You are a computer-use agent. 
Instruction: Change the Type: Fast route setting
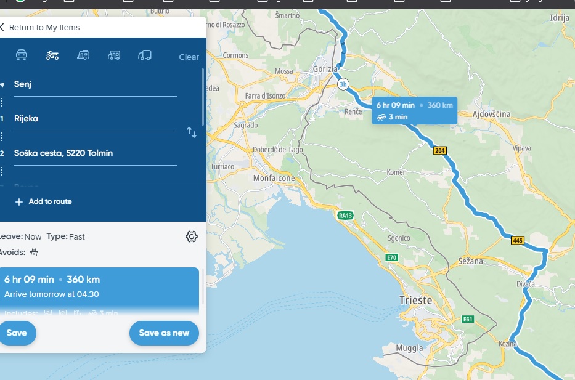pyautogui.click(x=66, y=236)
